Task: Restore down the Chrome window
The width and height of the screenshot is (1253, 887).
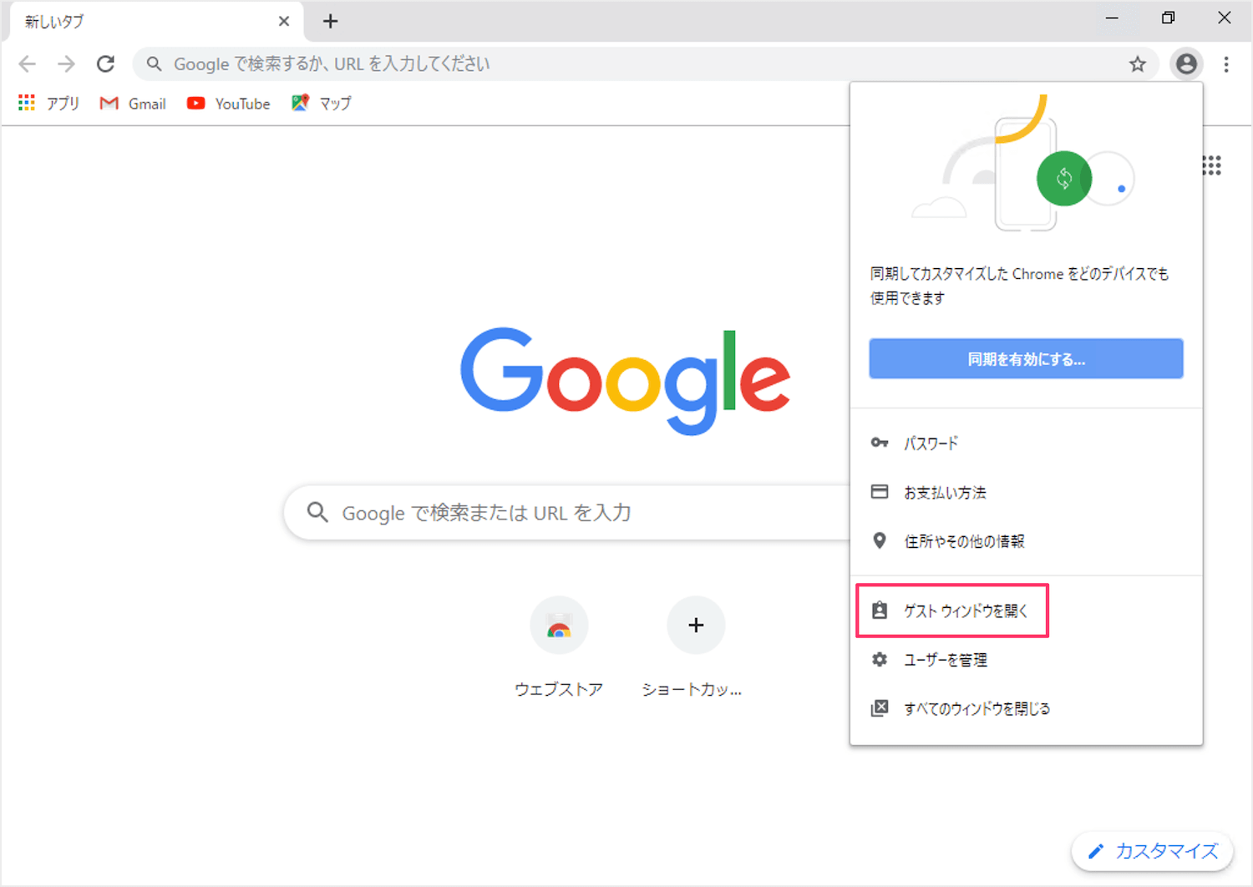Action: coord(1168,18)
